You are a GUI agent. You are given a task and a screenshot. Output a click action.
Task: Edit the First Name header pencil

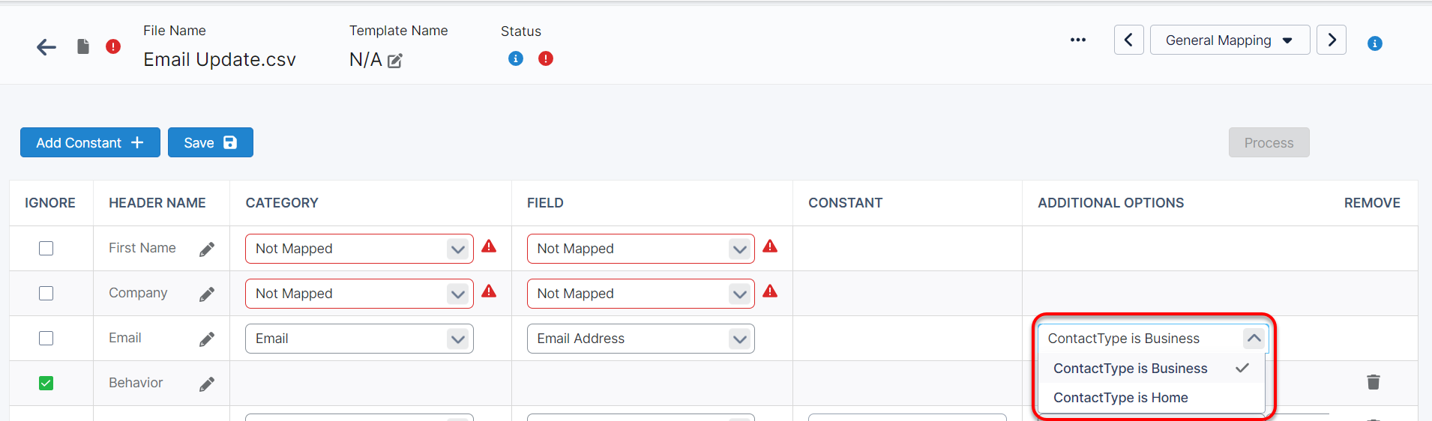(207, 249)
